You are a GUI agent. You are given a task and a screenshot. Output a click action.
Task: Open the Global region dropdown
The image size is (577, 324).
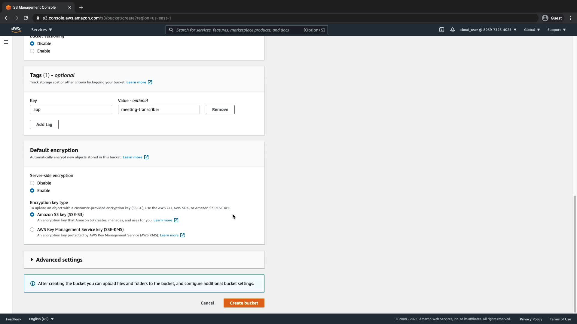(532, 30)
